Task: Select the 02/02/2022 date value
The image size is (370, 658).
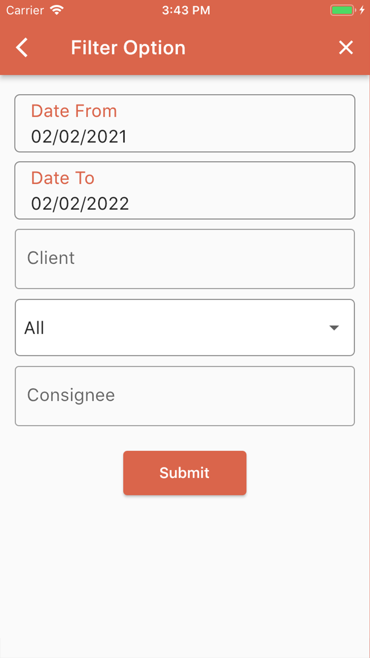Action: [x=80, y=204]
